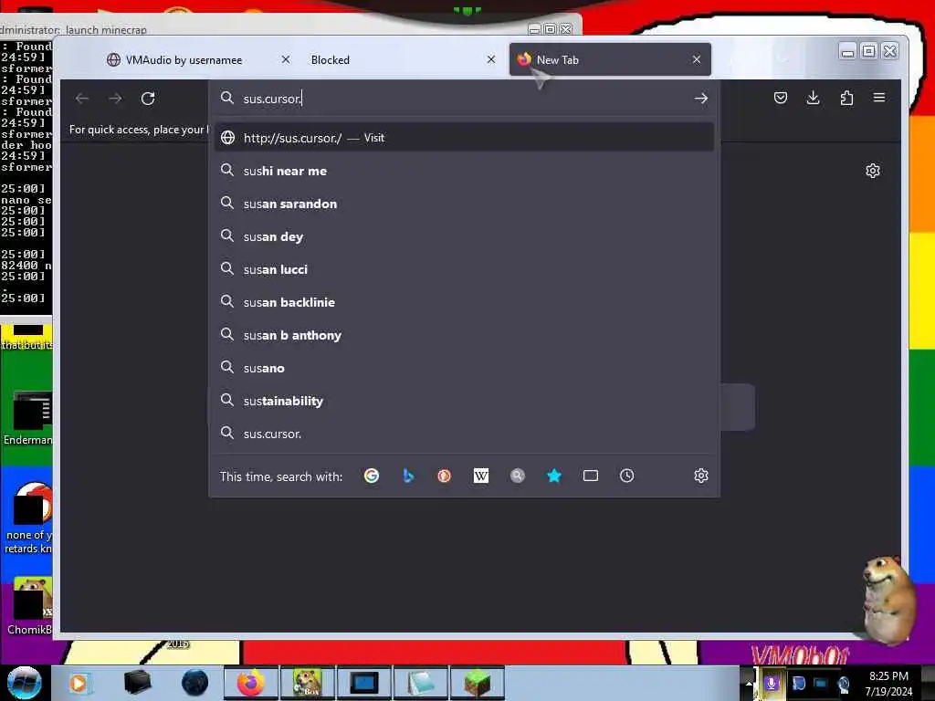
Task: Open the black box taskbar icon
Action: tap(137, 683)
